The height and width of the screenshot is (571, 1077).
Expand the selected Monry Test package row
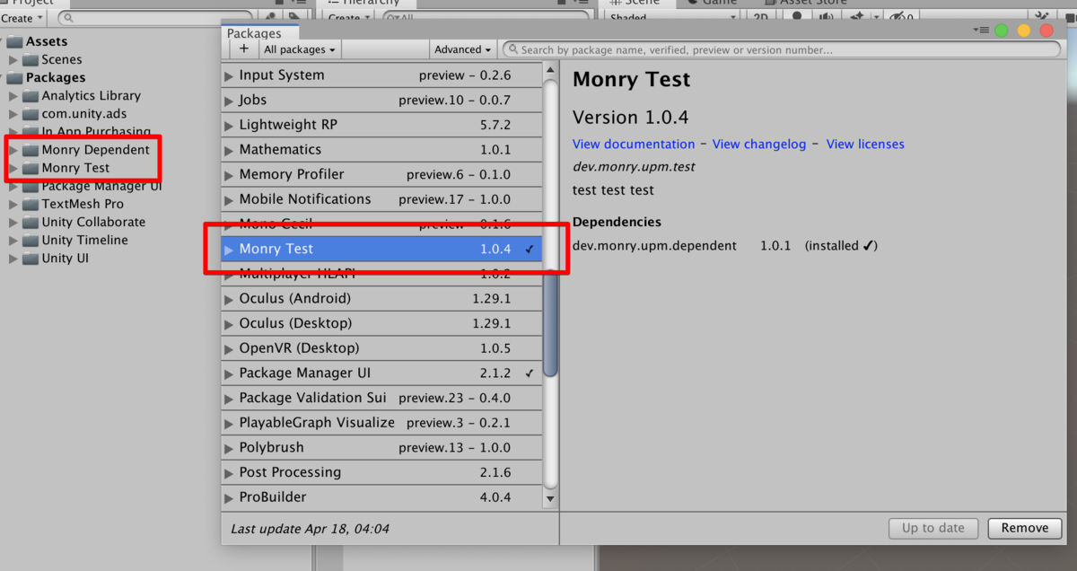(x=230, y=249)
